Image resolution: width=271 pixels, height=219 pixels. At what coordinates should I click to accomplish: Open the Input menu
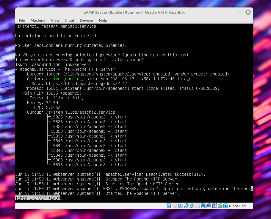point(70,21)
